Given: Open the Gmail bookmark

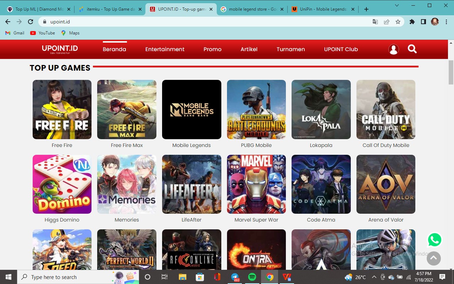Looking at the screenshot, I should [15, 33].
